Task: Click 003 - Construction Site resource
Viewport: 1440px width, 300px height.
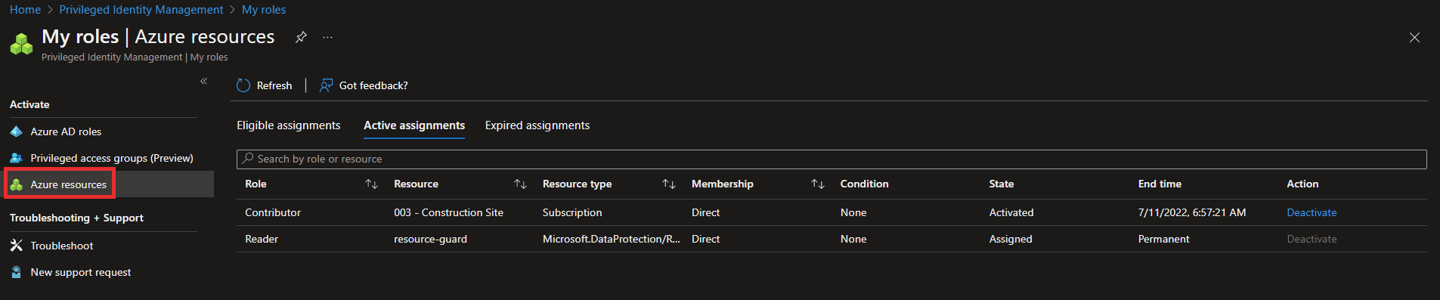Action: coord(448,212)
